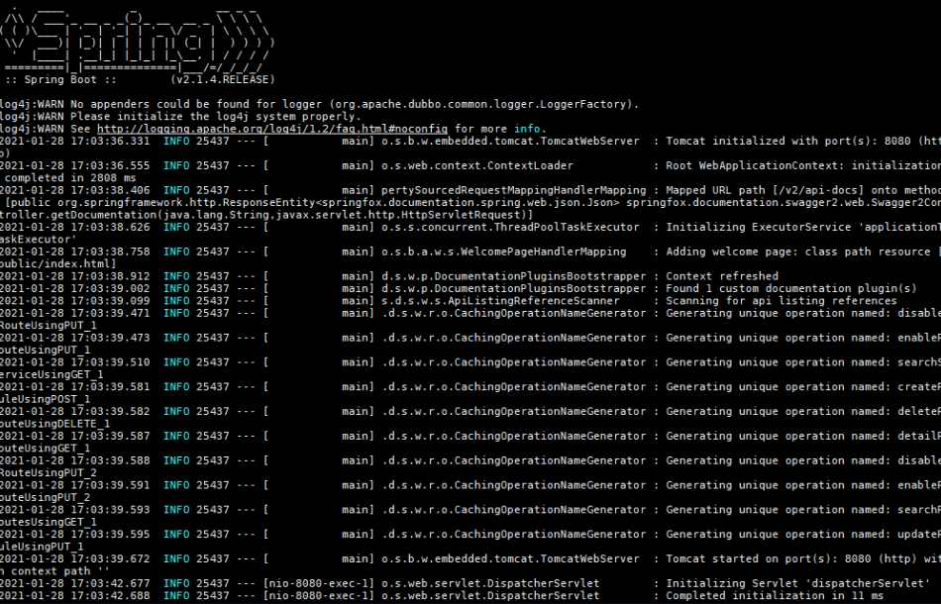The height and width of the screenshot is (604, 941).
Task: Open the log4j noconfig FAQ link
Action: (271, 129)
